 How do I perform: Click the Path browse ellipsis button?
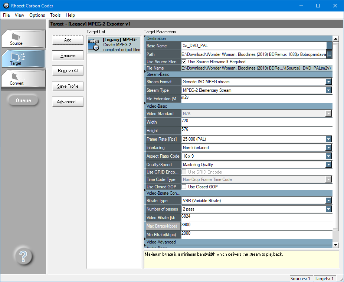pyautogui.click(x=329, y=54)
